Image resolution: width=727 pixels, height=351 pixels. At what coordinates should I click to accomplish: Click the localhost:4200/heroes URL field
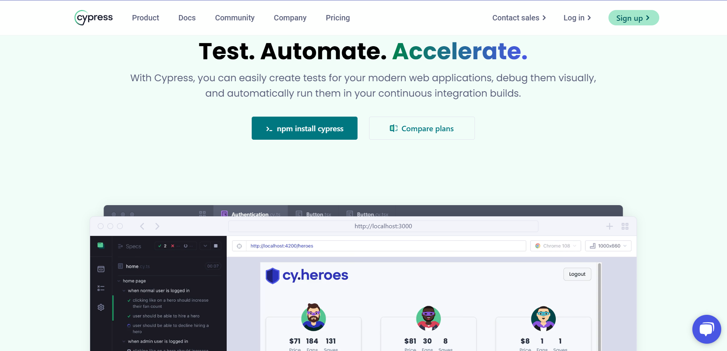click(x=386, y=246)
